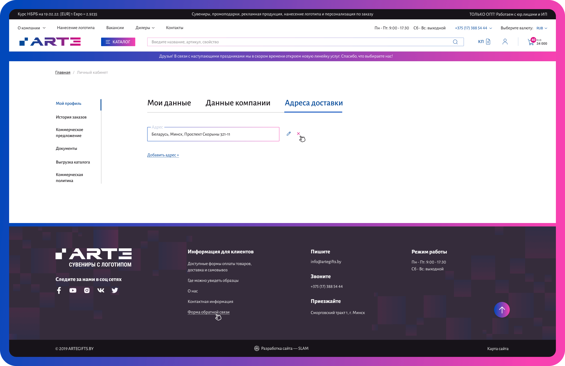This screenshot has height=366, width=565.
Task: Focus the product search input field
Action: [299, 42]
